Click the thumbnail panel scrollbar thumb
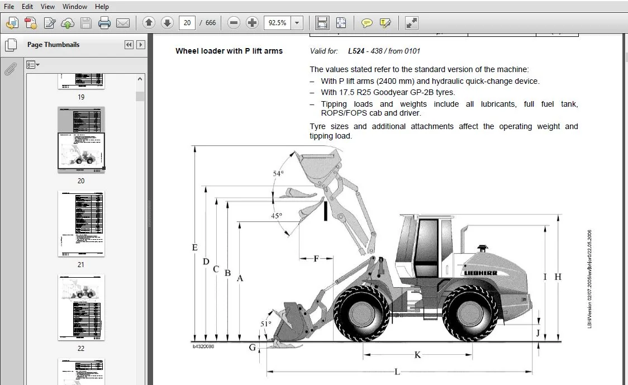The height and width of the screenshot is (385, 628). click(140, 96)
